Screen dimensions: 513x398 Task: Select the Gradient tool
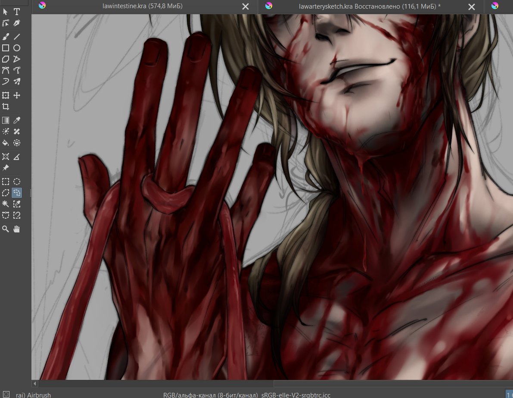6,120
